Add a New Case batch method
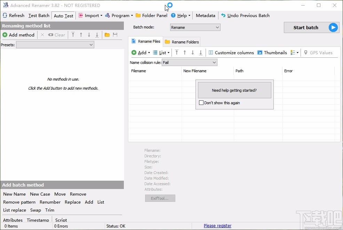 [x=40, y=194]
